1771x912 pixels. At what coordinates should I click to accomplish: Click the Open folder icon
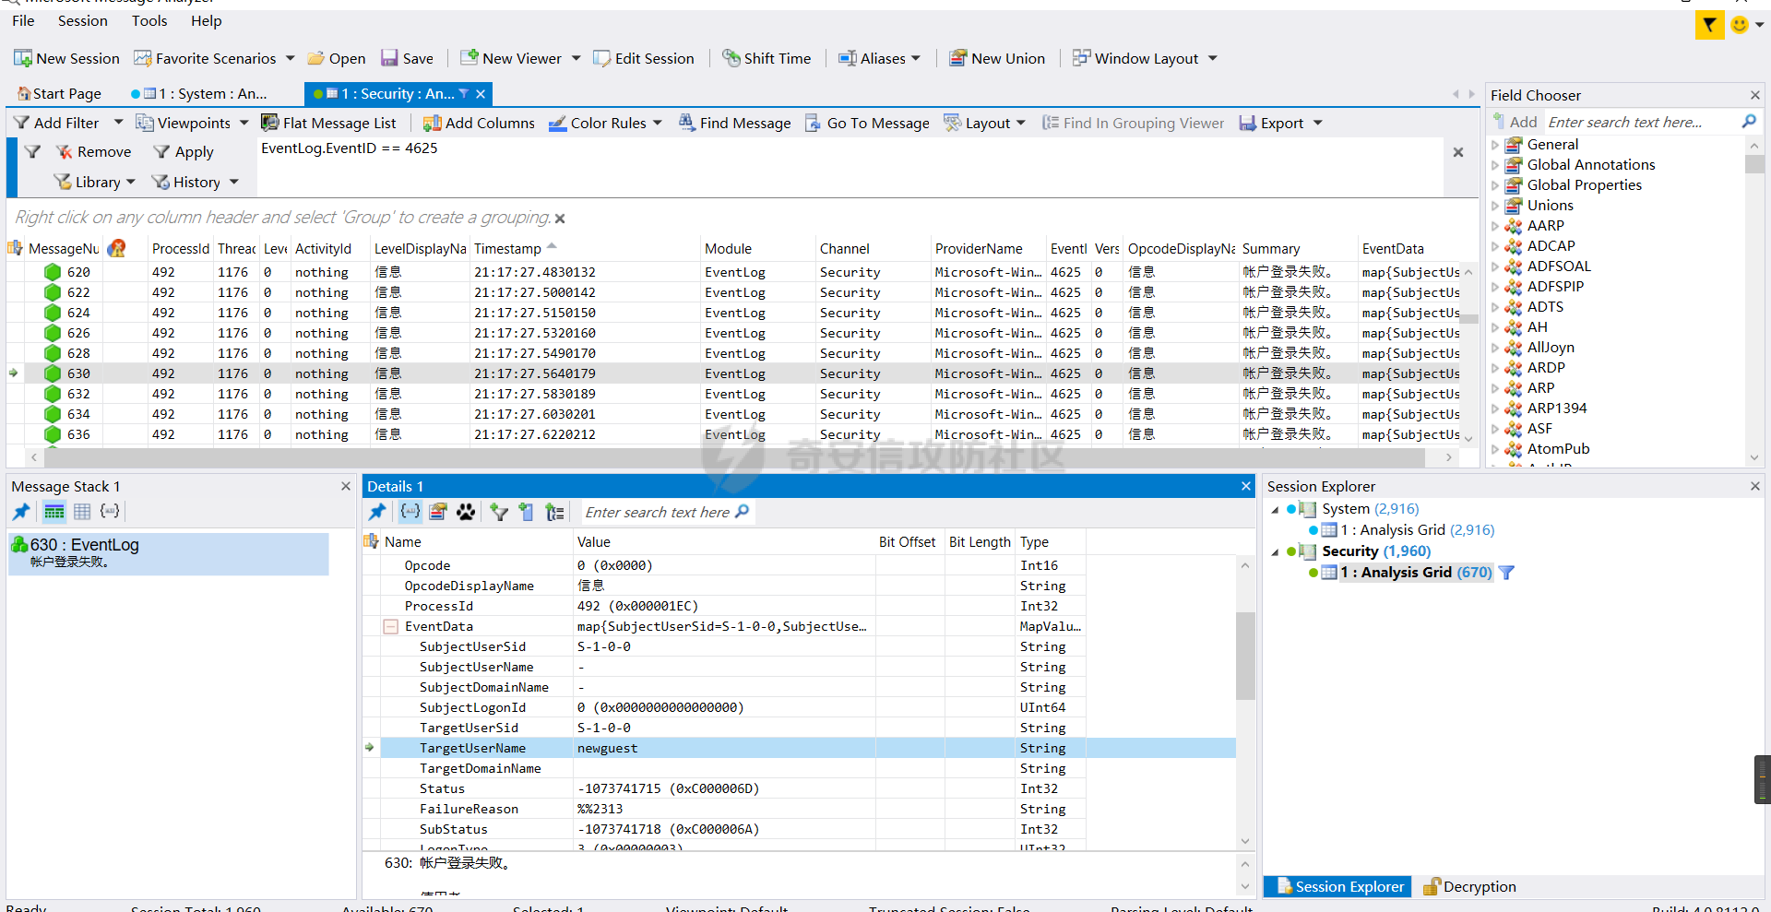(316, 58)
